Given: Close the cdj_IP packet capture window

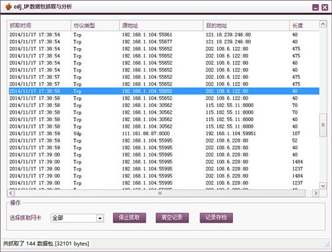Looking at the screenshot, I should (x=325, y=7).
